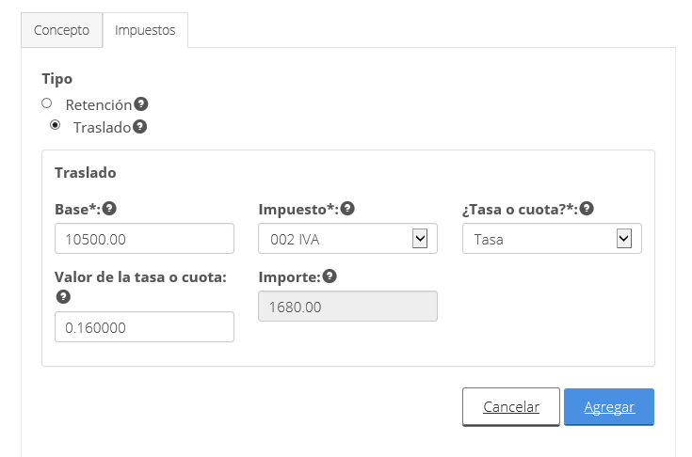The image size is (692, 457).
Task: Click help icon beside ¿Tasa o cuota? label
Action: click(x=587, y=209)
